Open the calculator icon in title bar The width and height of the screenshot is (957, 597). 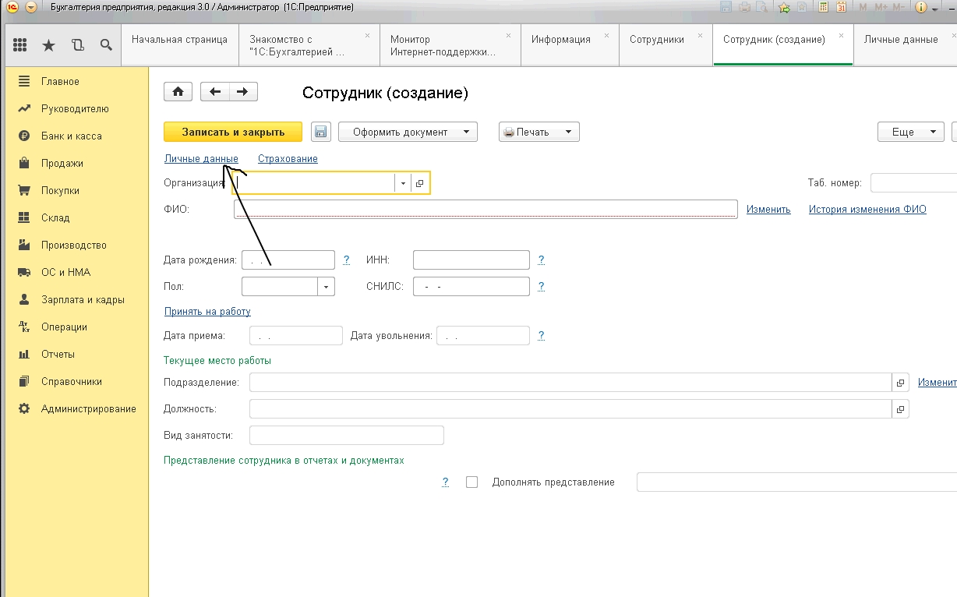[x=823, y=7]
